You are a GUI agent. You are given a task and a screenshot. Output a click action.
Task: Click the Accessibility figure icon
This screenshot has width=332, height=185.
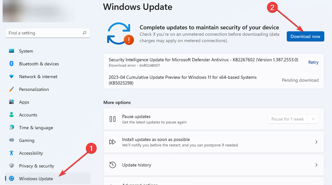click(12, 153)
